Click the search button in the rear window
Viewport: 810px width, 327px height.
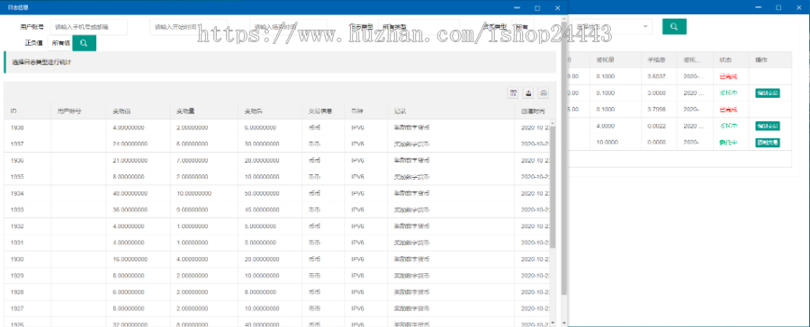coord(674,26)
